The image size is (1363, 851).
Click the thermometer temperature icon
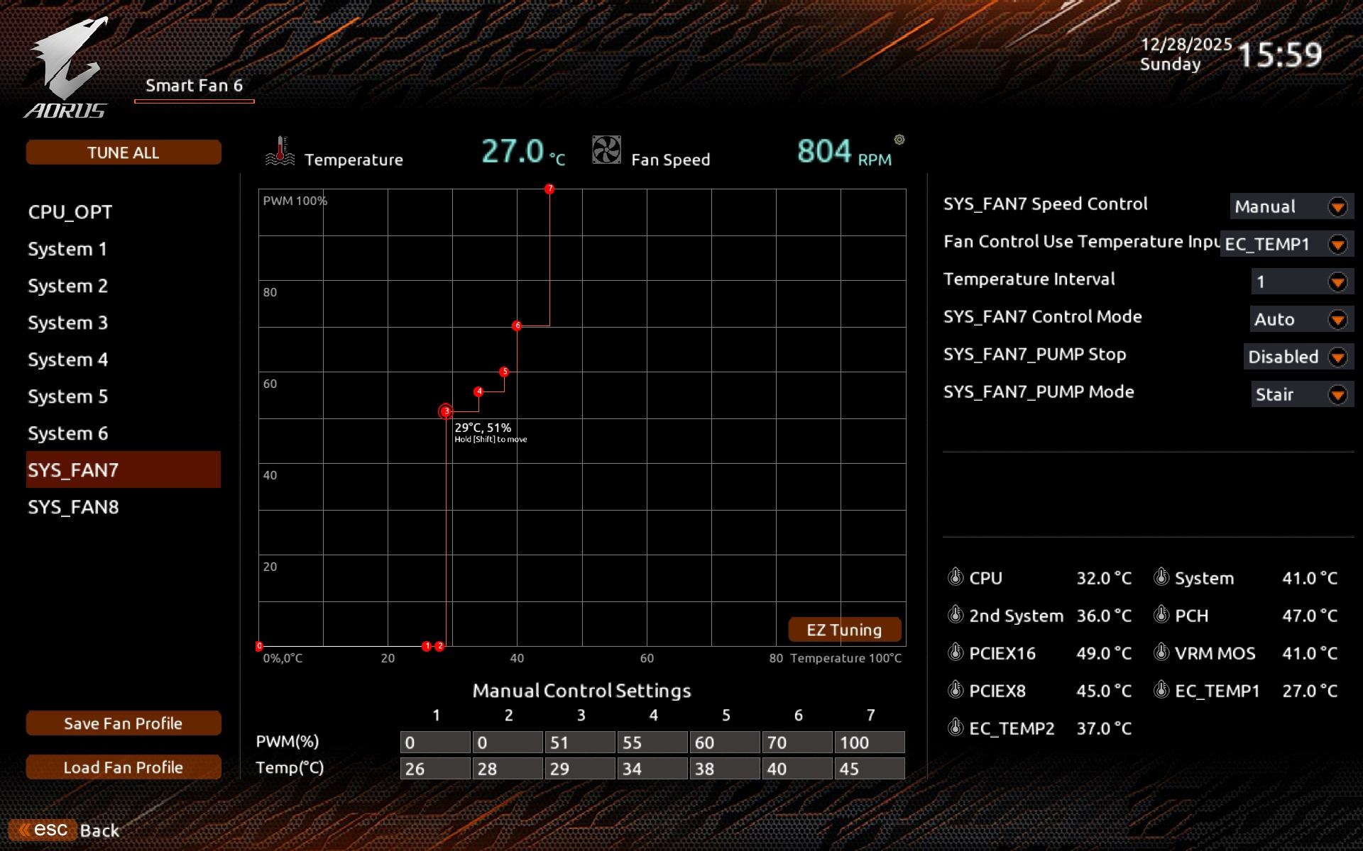[280, 150]
